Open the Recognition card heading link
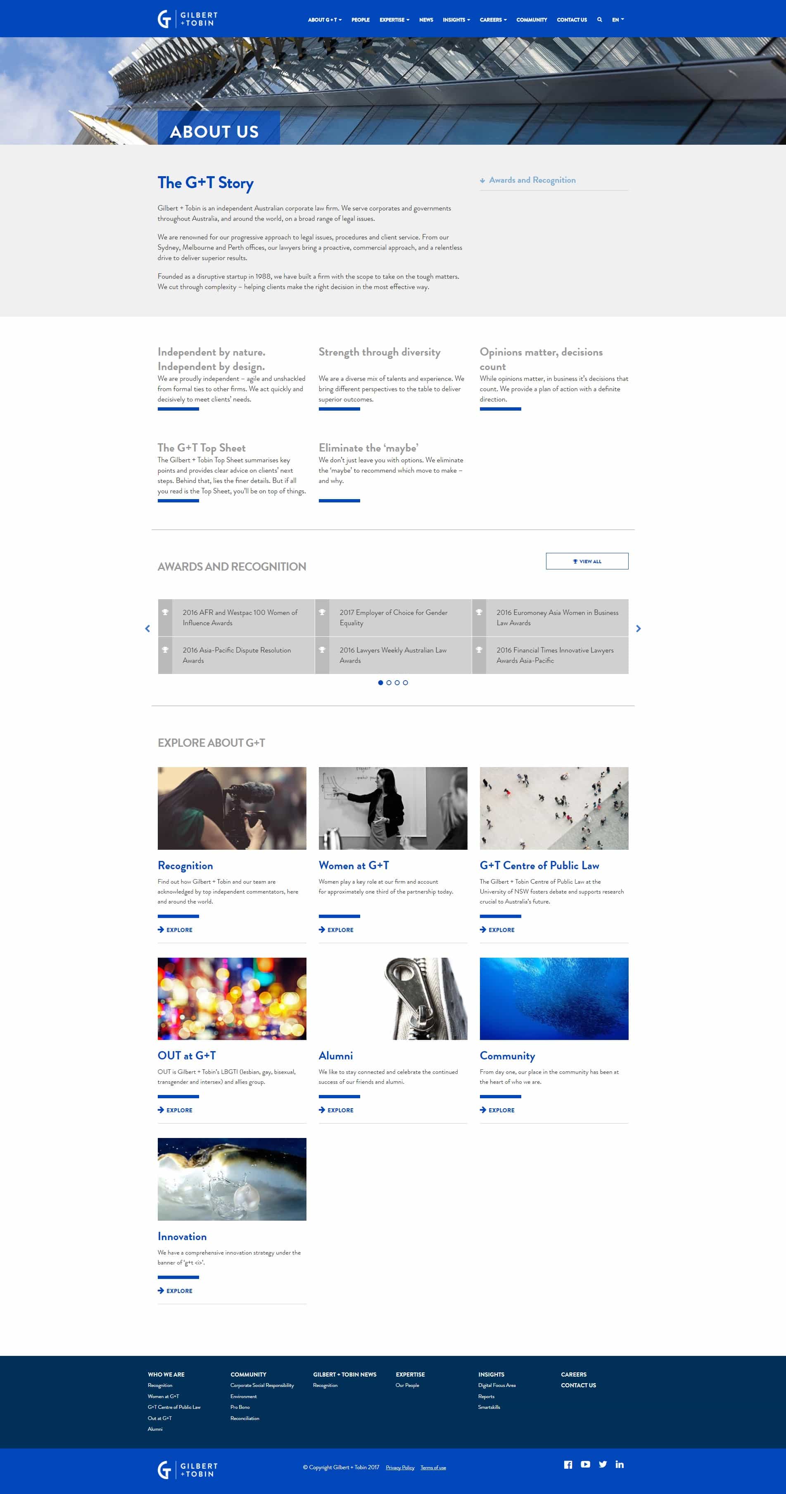The height and width of the screenshot is (1494, 786). click(x=185, y=865)
